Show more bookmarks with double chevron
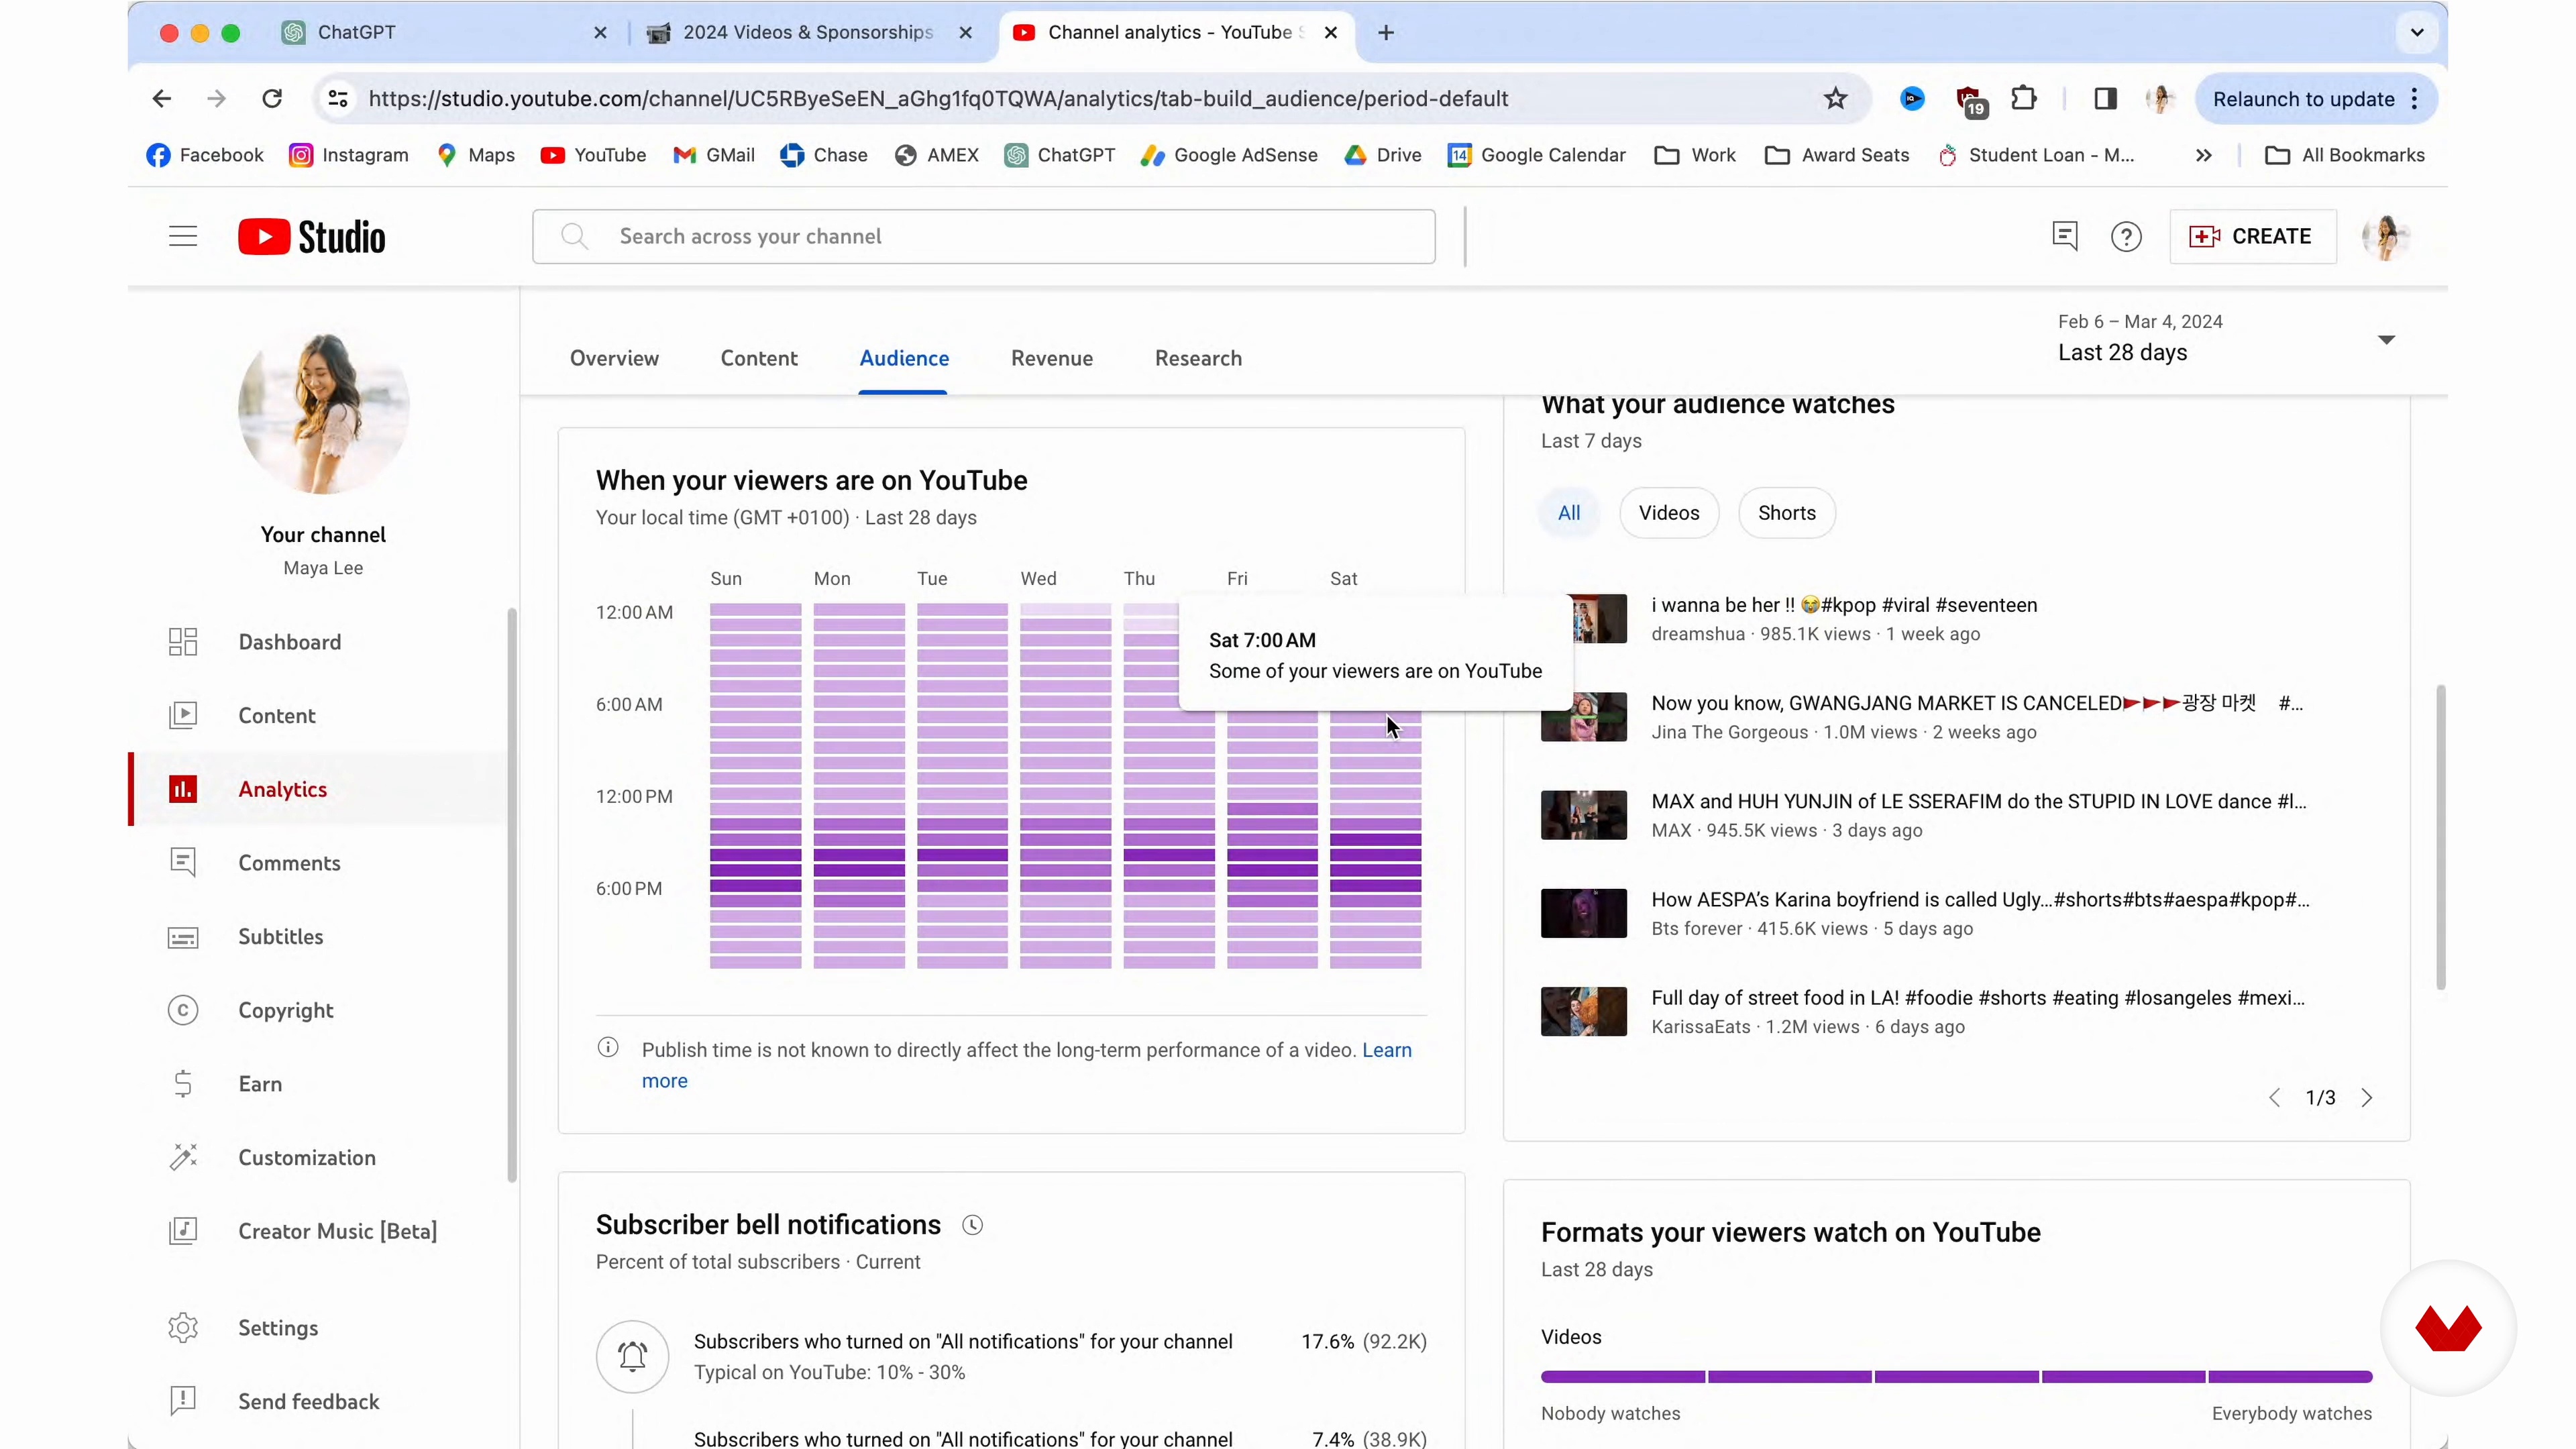This screenshot has height=1449, width=2576. point(2203,155)
